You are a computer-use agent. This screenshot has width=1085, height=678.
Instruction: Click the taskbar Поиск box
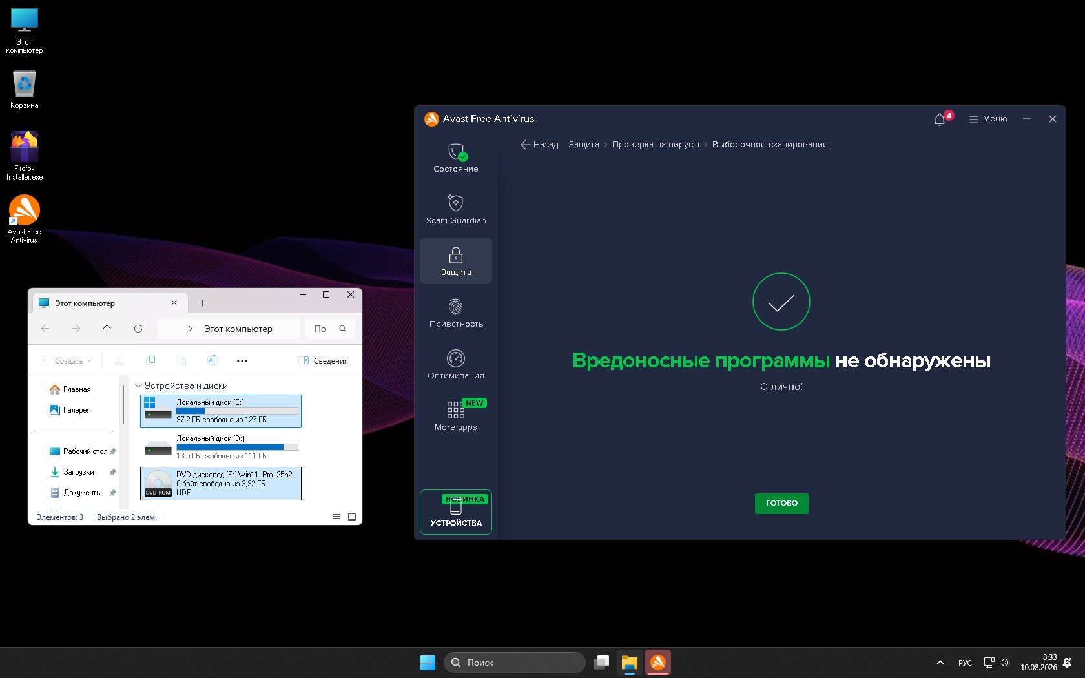coord(515,663)
